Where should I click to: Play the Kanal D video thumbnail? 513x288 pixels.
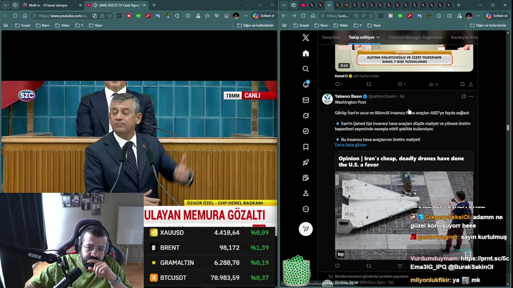click(x=404, y=58)
